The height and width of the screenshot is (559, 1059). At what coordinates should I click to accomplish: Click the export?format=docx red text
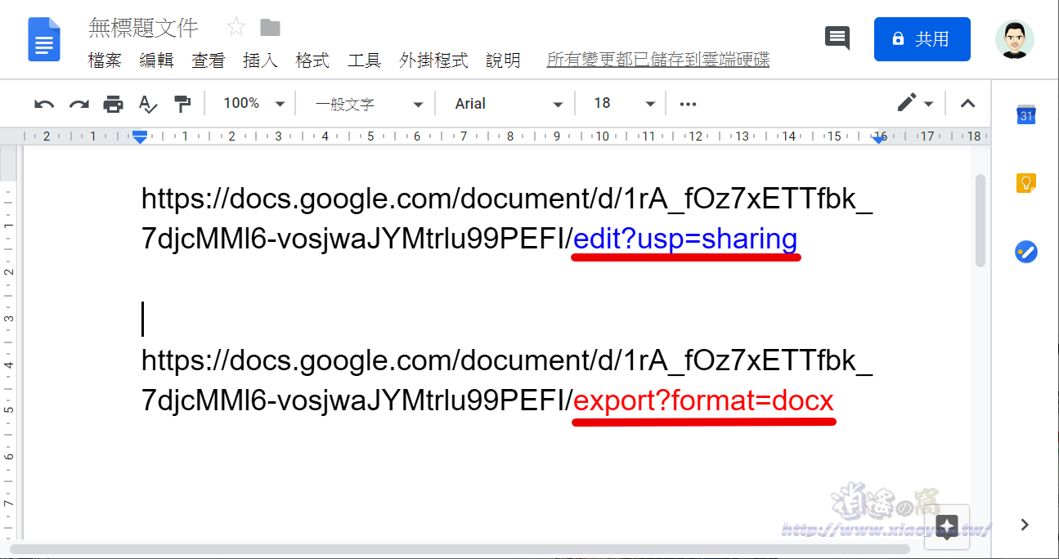pos(703,401)
